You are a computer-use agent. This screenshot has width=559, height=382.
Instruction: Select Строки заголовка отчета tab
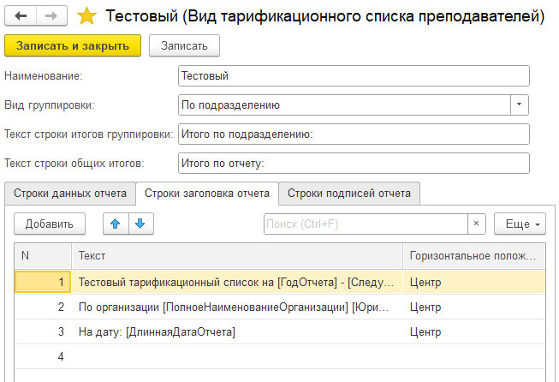coord(207,193)
